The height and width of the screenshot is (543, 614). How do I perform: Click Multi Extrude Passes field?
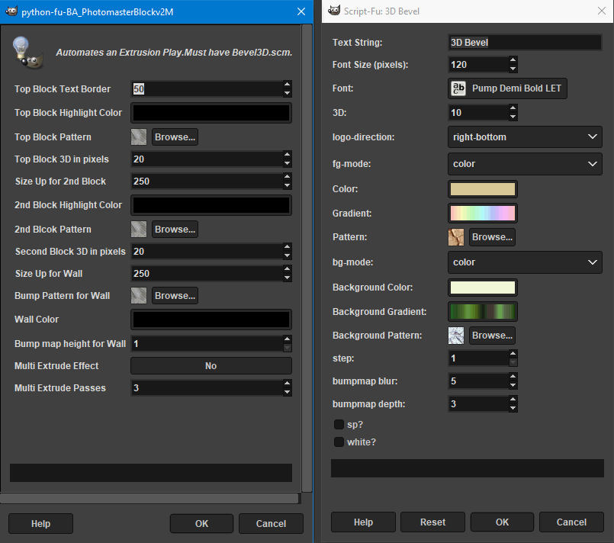(x=207, y=388)
